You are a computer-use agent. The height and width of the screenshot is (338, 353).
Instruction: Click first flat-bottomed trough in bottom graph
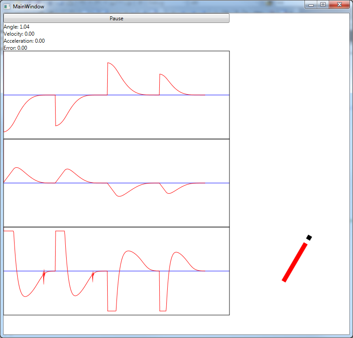click(112, 311)
